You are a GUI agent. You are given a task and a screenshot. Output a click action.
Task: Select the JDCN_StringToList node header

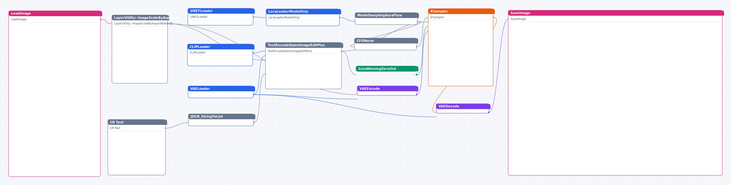click(222, 117)
